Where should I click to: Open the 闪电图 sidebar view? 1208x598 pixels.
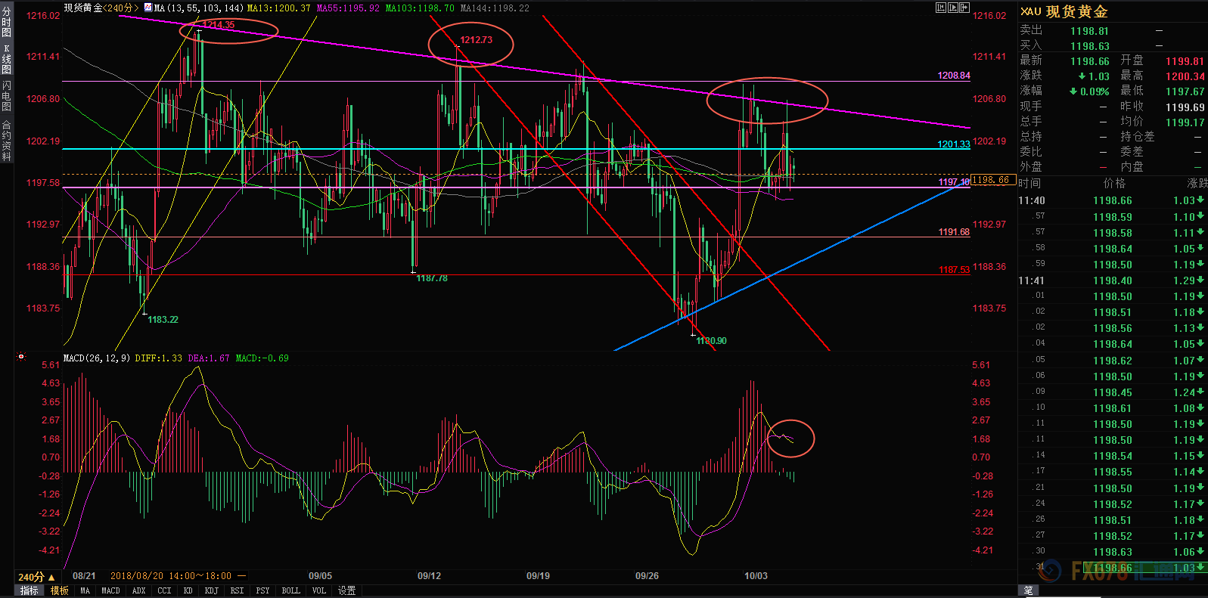tap(7, 96)
